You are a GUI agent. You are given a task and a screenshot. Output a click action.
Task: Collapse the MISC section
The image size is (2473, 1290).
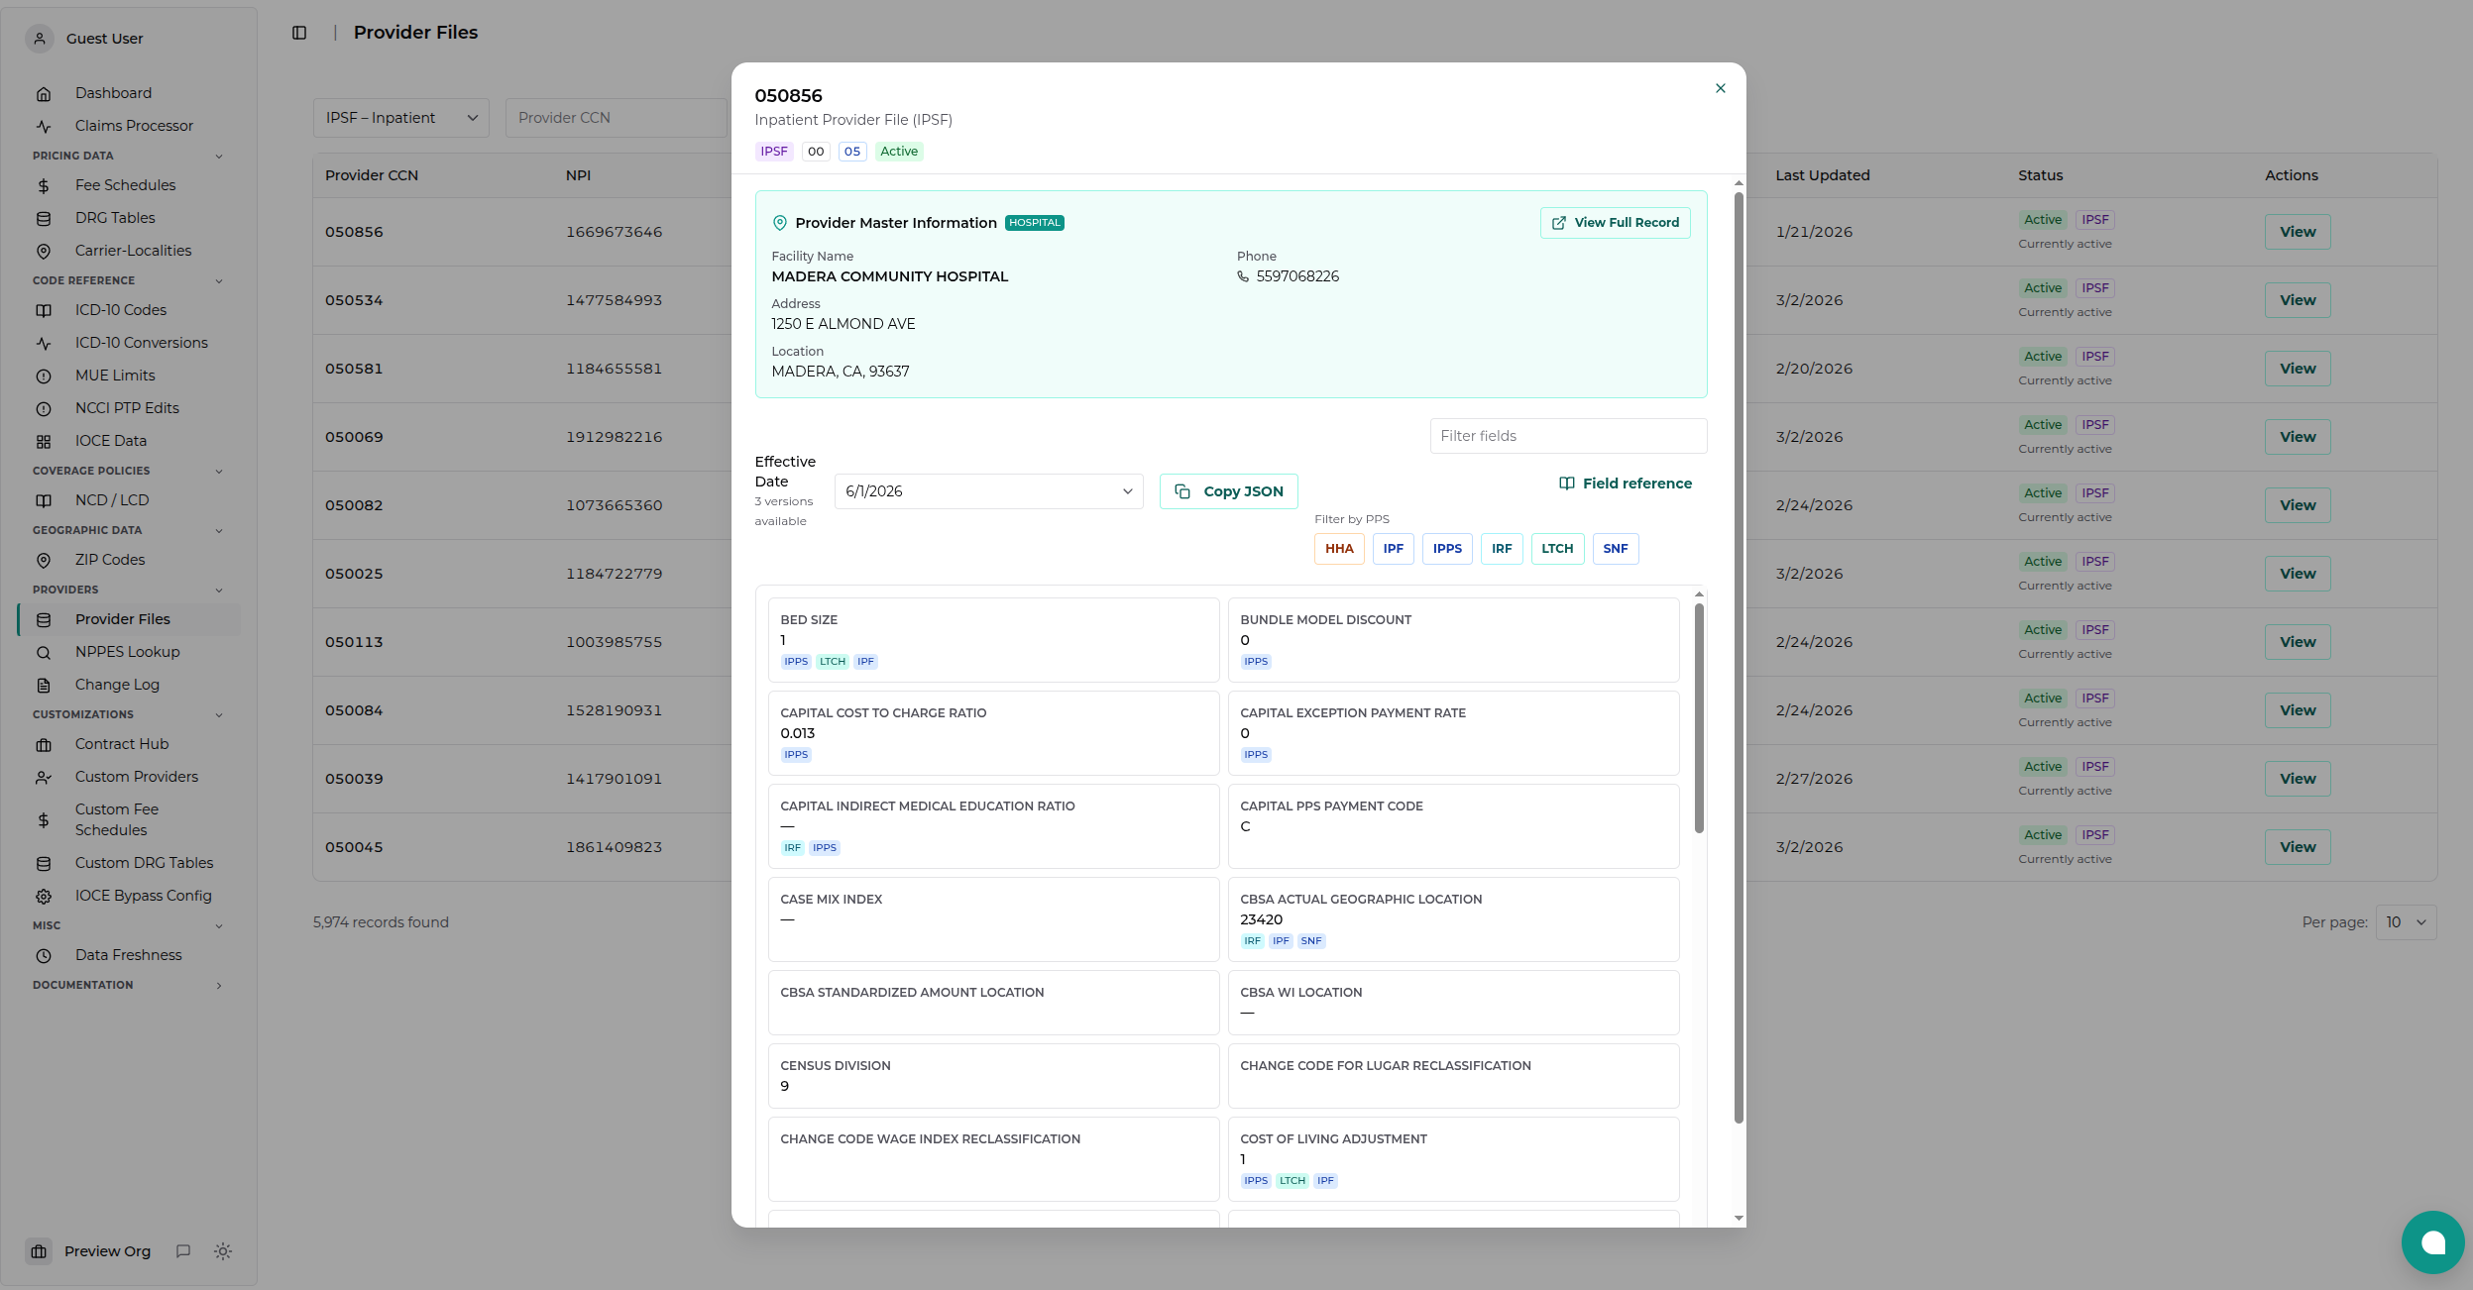(x=127, y=925)
